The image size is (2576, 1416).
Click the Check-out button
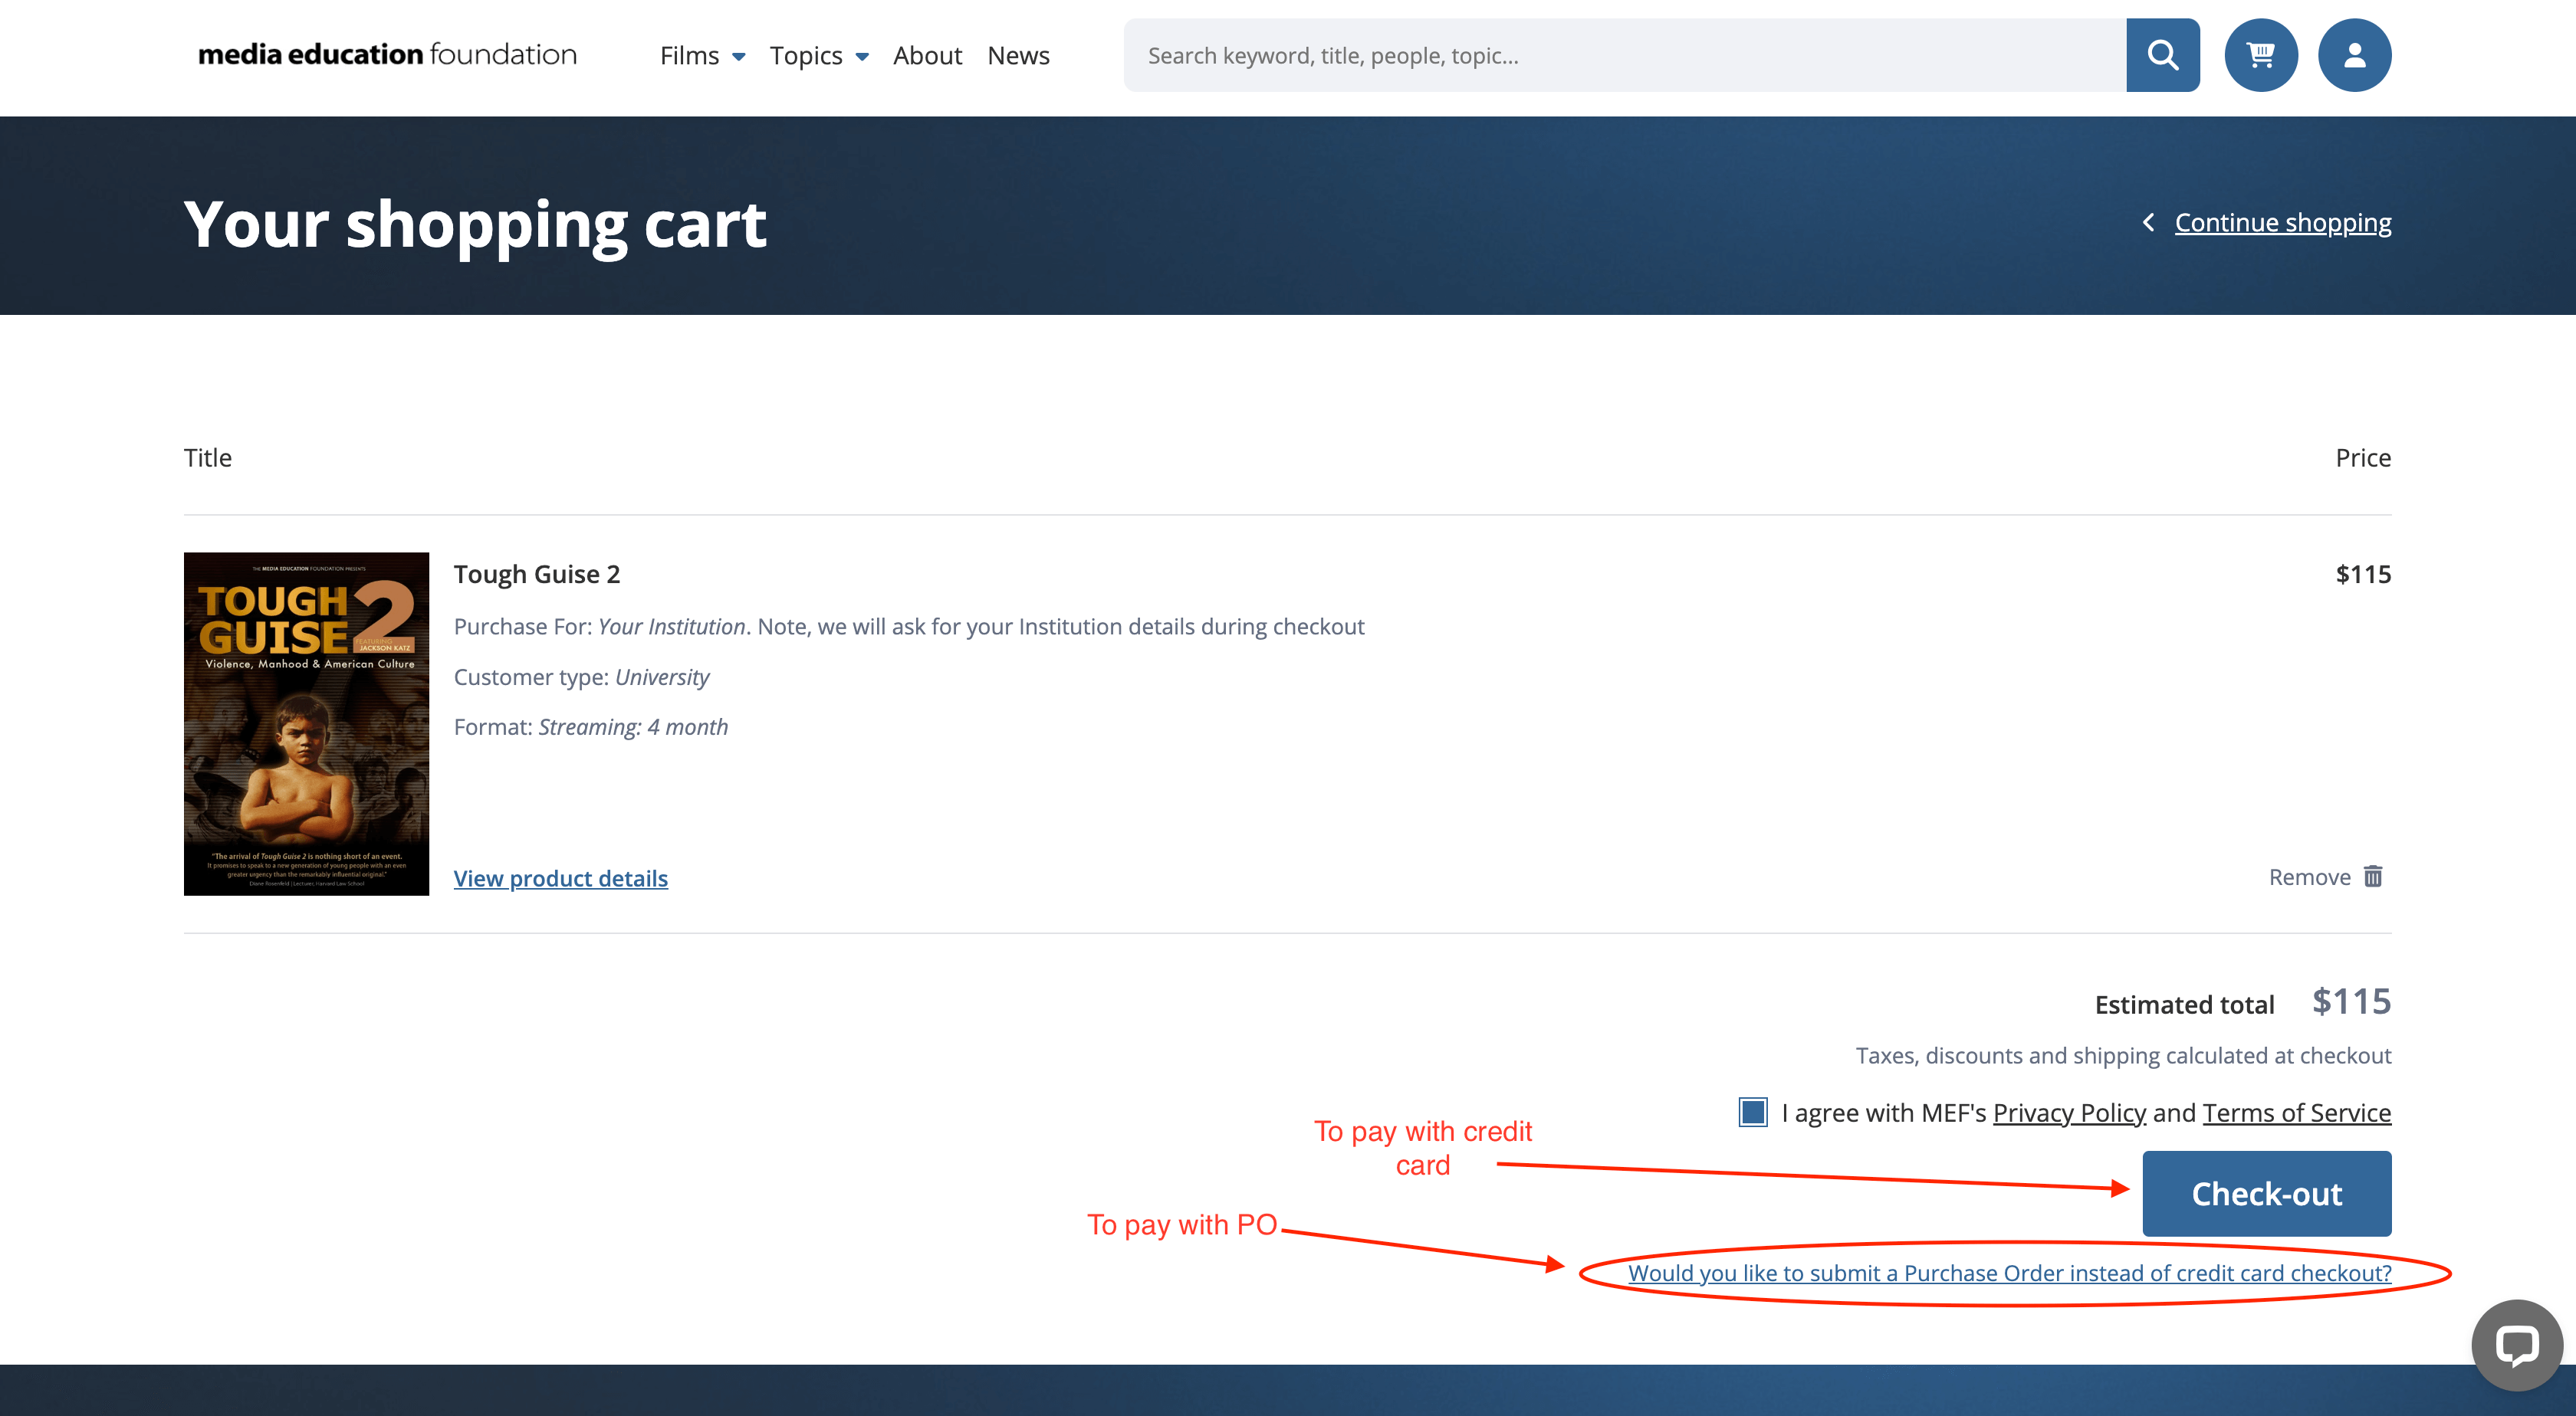pyautogui.click(x=2267, y=1193)
